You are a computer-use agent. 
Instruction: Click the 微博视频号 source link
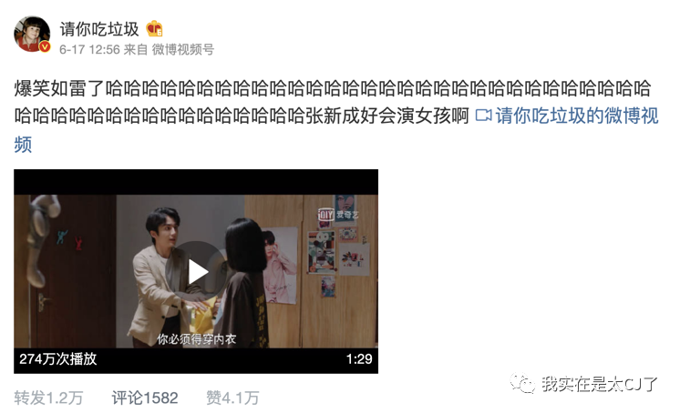coord(182,50)
